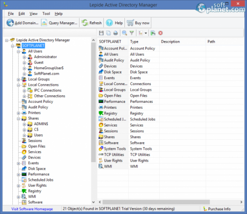This screenshot has height=214, width=247.
Task: Click the tree panel scroll down arrow
Action: 93,202
